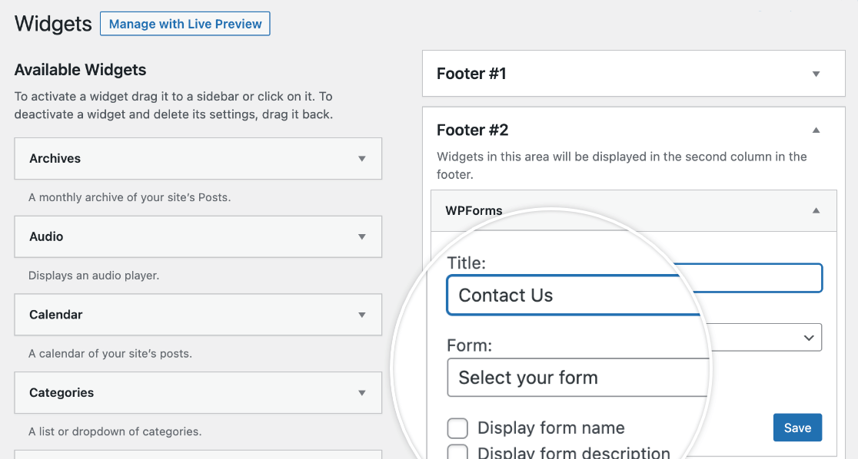Click the Manage with Live Preview button
The image size is (858, 459).
[x=185, y=24]
